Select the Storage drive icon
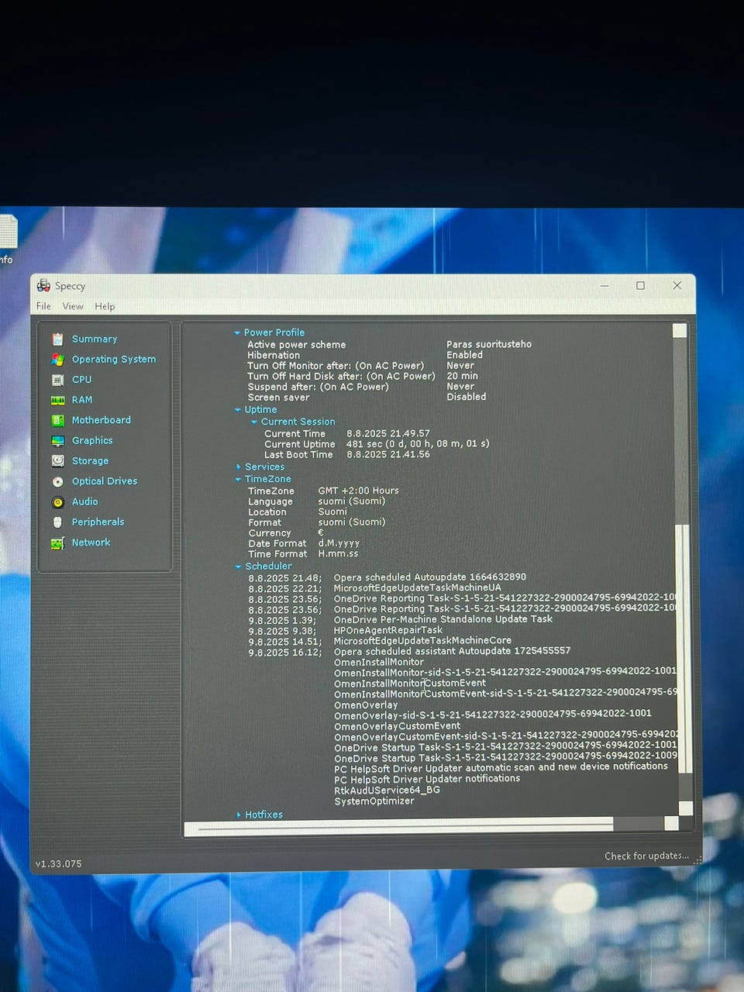 (x=57, y=460)
